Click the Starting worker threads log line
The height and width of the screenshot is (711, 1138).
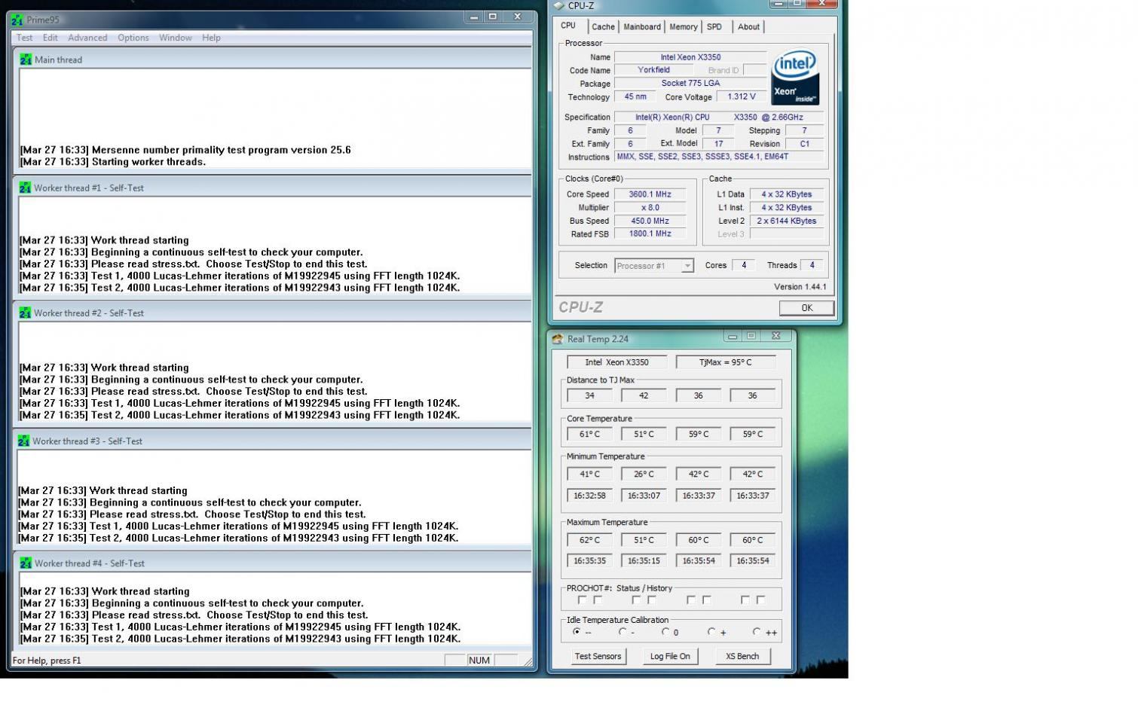(113, 162)
